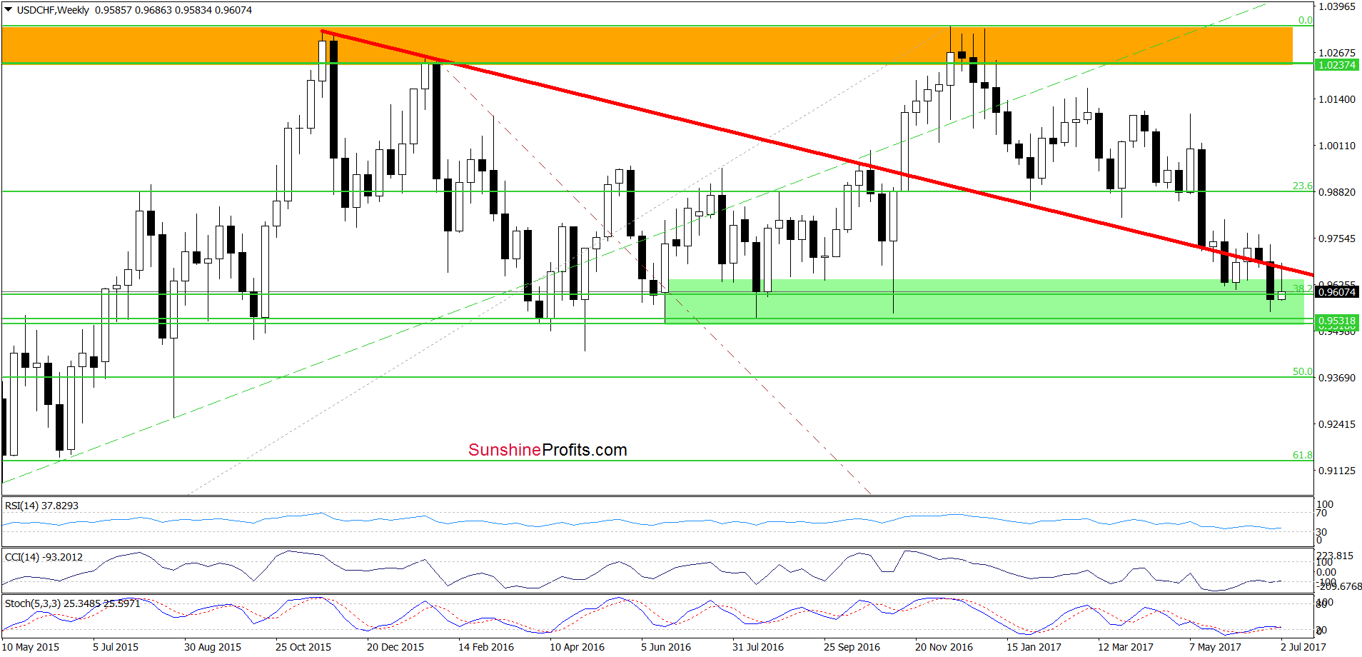This screenshot has width=1362, height=657.
Task: Select the 2 Jul 2017 date label
Action: pos(1303,647)
